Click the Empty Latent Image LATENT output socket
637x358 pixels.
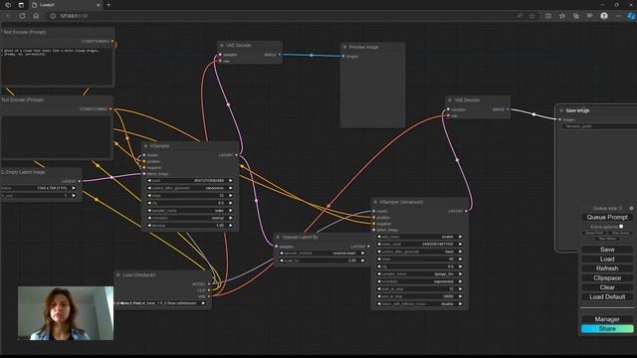(x=80, y=181)
